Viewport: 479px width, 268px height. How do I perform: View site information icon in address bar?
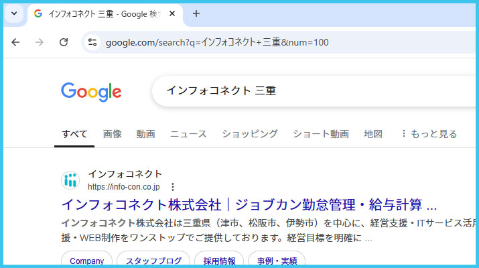pos(92,42)
